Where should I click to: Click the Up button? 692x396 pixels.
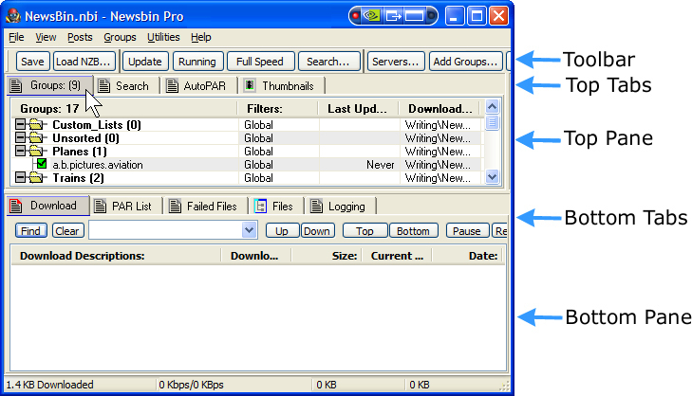[282, 231]
